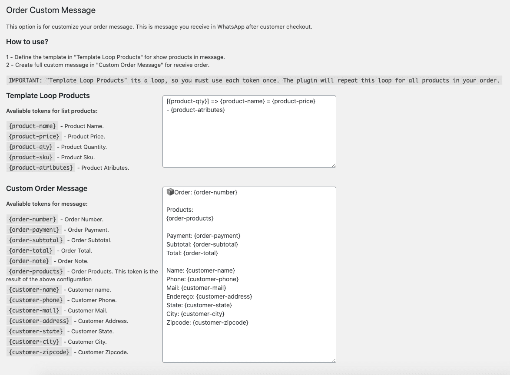Select the {product-price} token in the list
Viewport: 510px width, 375px height.
point(34,136)
